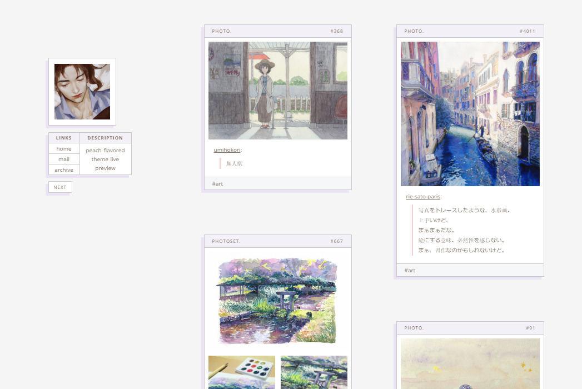Open the small garden painting thumbnail
The width and height of the screenshot is (582, 389).
[x=314, y=372]
